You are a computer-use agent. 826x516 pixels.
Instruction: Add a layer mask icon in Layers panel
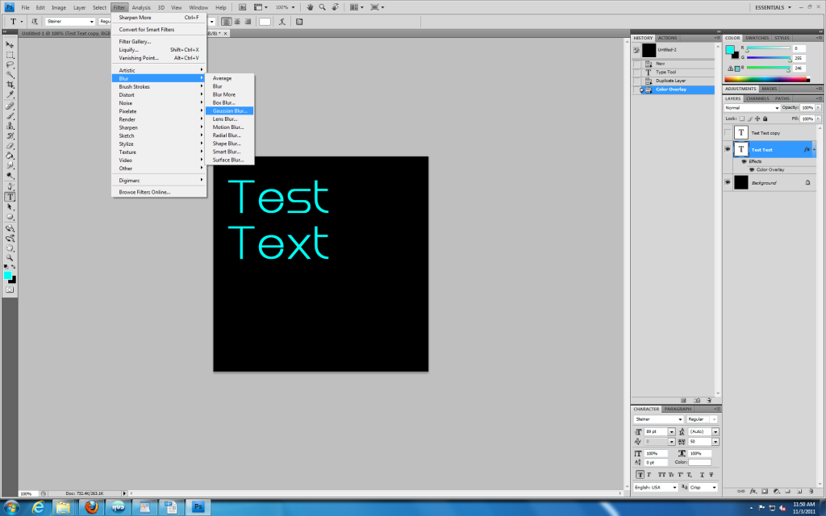click(x=765, y=491)
